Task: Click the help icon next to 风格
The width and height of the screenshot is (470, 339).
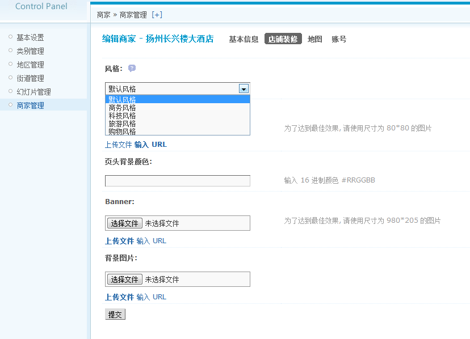Action: (132, 68)
